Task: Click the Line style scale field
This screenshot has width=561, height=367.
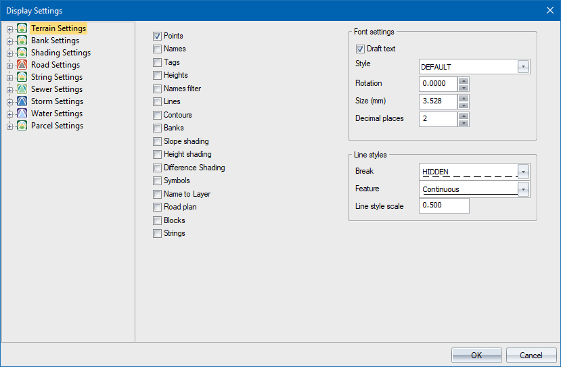Action: pos(444,205)
